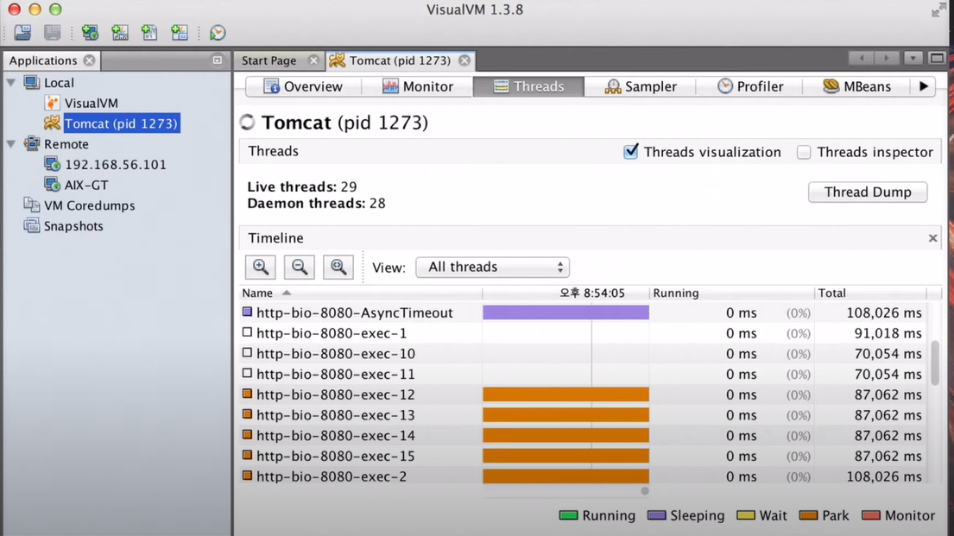Select VisualVM application in tree
This screenshot has width=954, height=536.
pos(92,104)
